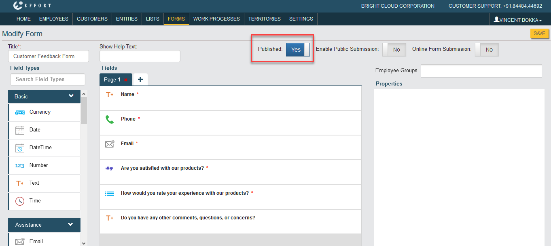This screenshot has height=246, width=551.
Task: Open the Vincent Bokka user dropdown
Action: click(x=518, y=20)
